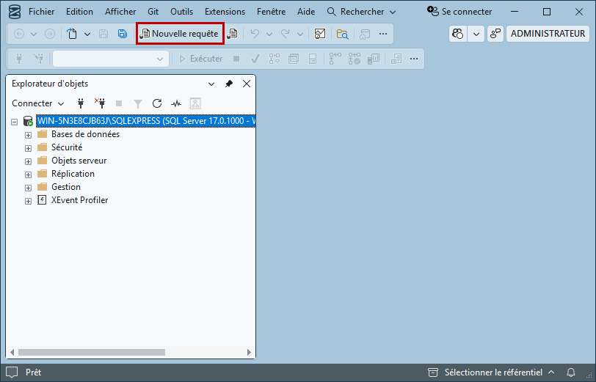The image size is (596, 382).
Task: Click the redo arrow icon
Action: point(286,34)
